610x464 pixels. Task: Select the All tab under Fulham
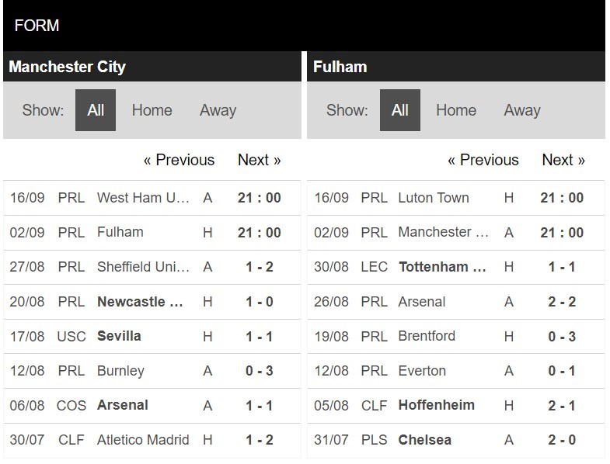coord(400,110)
